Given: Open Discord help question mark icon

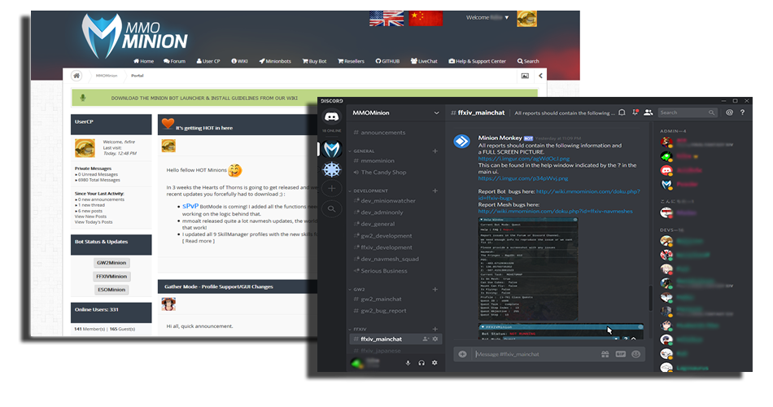Looking at the screenshot, I should pos(742,112).
